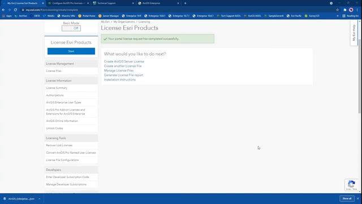Close the downloads bar with X

pos(358,199)
